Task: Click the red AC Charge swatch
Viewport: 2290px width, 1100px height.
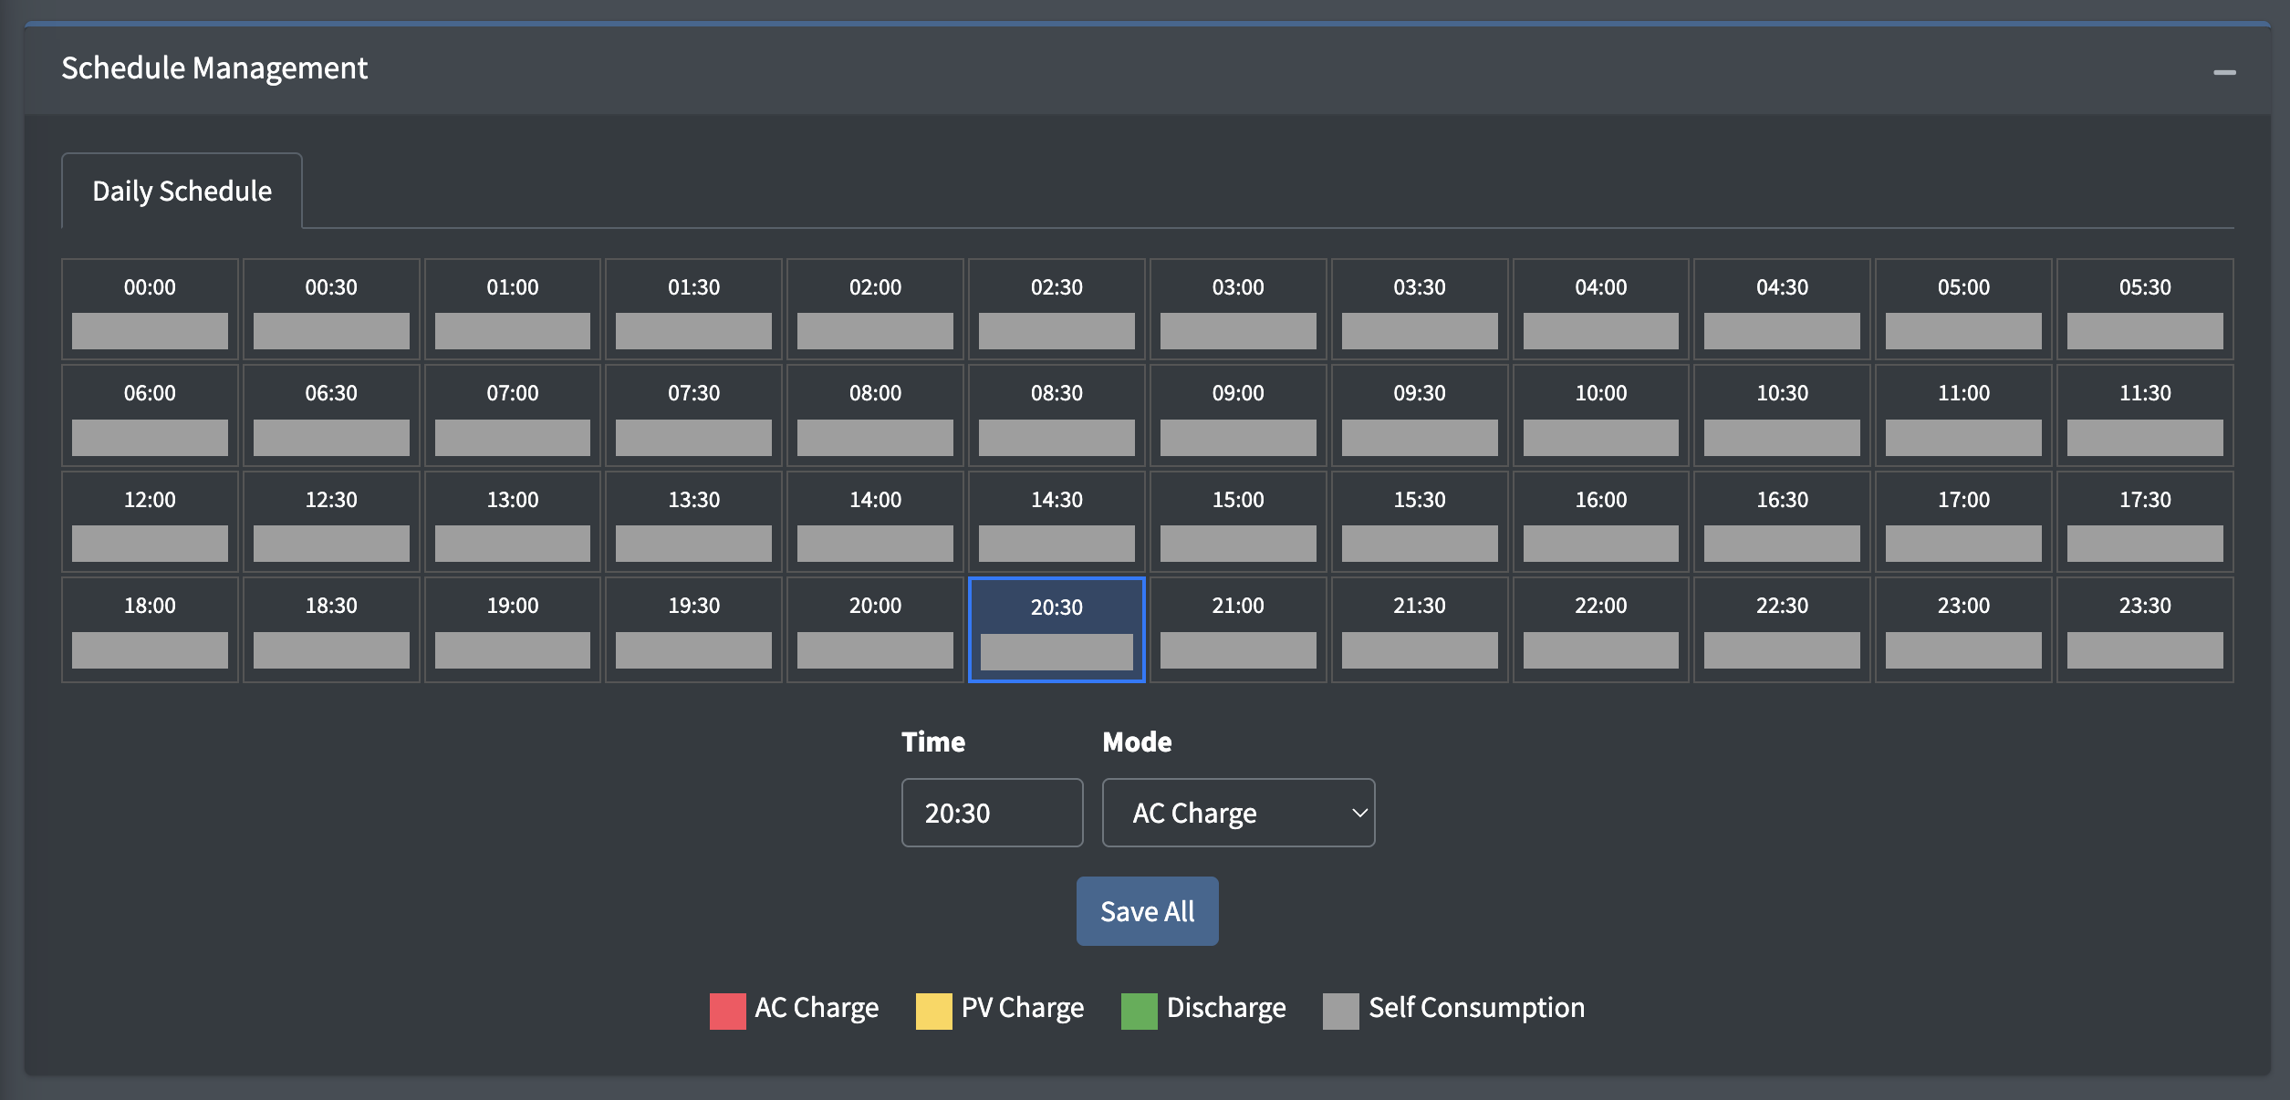Action: coord(727,1011)
